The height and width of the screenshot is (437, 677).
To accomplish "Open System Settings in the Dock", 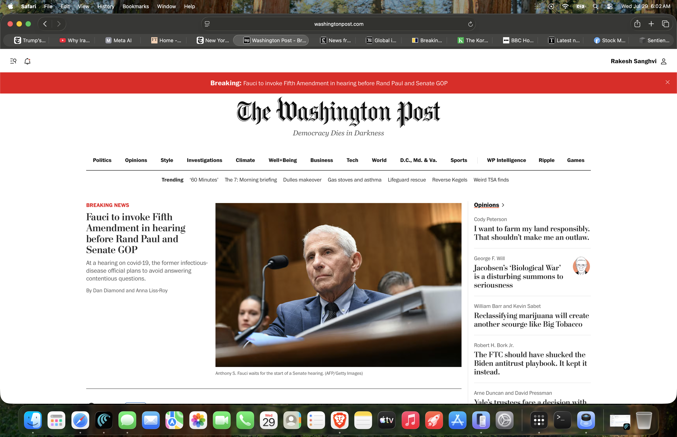I will coord(505,420).
